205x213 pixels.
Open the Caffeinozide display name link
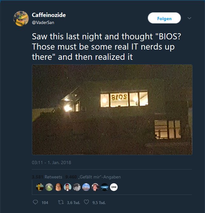[49, 15]
